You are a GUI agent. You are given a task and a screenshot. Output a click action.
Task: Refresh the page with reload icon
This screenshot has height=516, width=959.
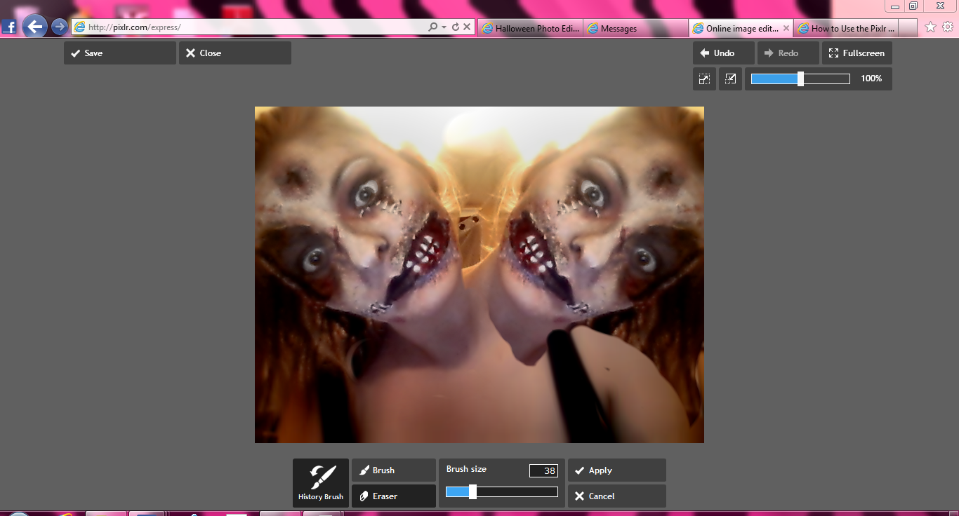click(456, 27)
